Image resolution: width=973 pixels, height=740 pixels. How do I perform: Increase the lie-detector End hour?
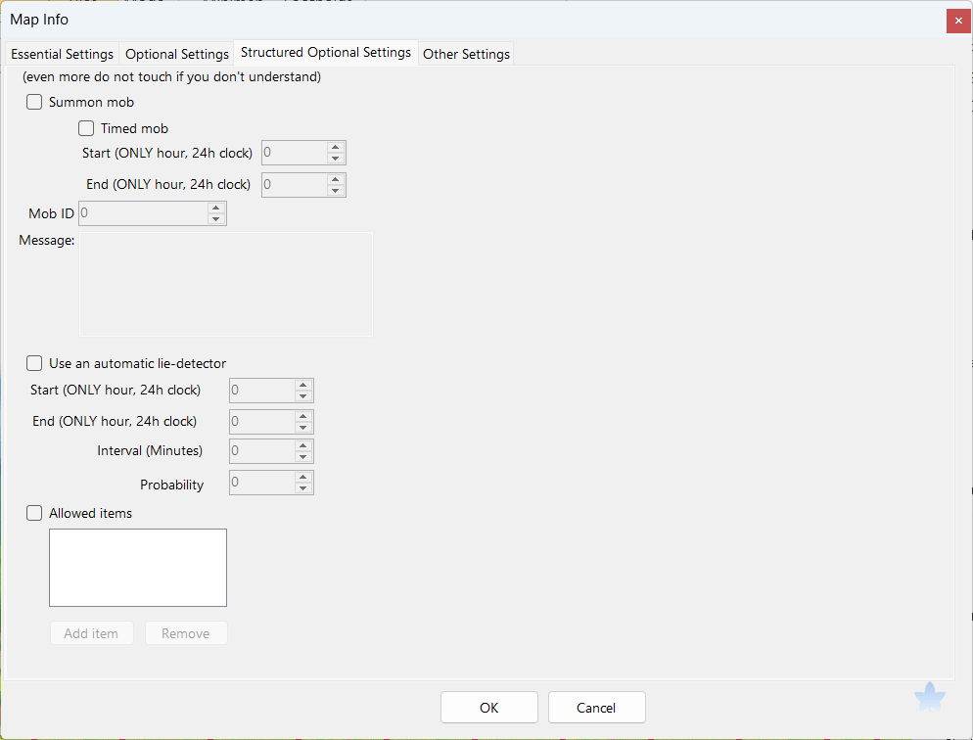pyautogui.click(x=302, y=416)
